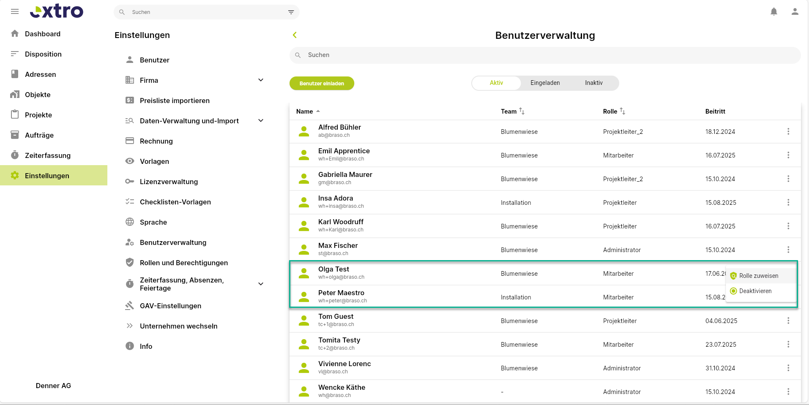This screenshot has width=809, height=405.
Task: Click Max Fischer's Administrator role cell
Action: [622, 250]
